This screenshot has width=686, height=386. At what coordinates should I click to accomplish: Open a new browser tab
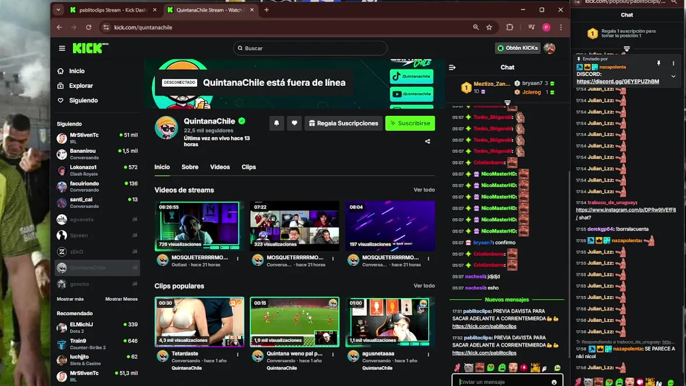266,10
